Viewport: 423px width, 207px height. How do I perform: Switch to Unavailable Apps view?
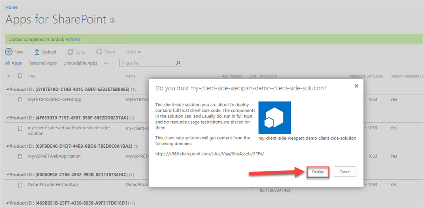tap(80, 63)
